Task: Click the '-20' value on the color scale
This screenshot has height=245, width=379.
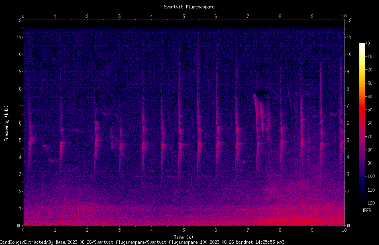Action: [x=369, y=70]
